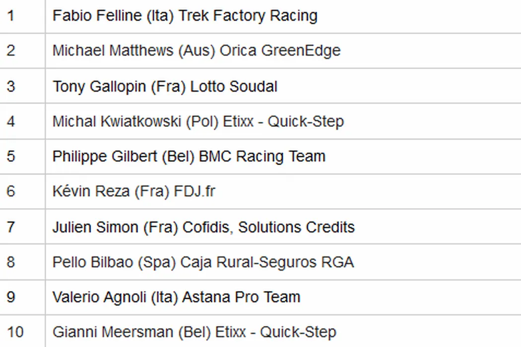Click Julien Simon Cofidis result
The image size is (521, 347).
coord(203,227)
